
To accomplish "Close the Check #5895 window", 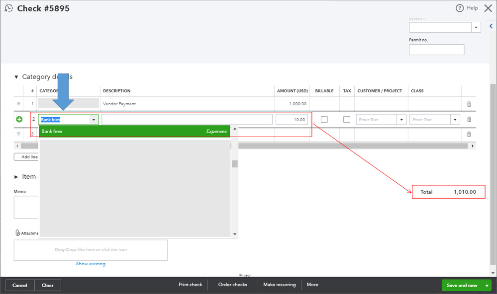I will coord(488,8).
